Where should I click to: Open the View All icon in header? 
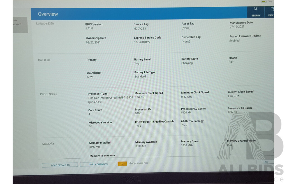click(x=272, y=9)
